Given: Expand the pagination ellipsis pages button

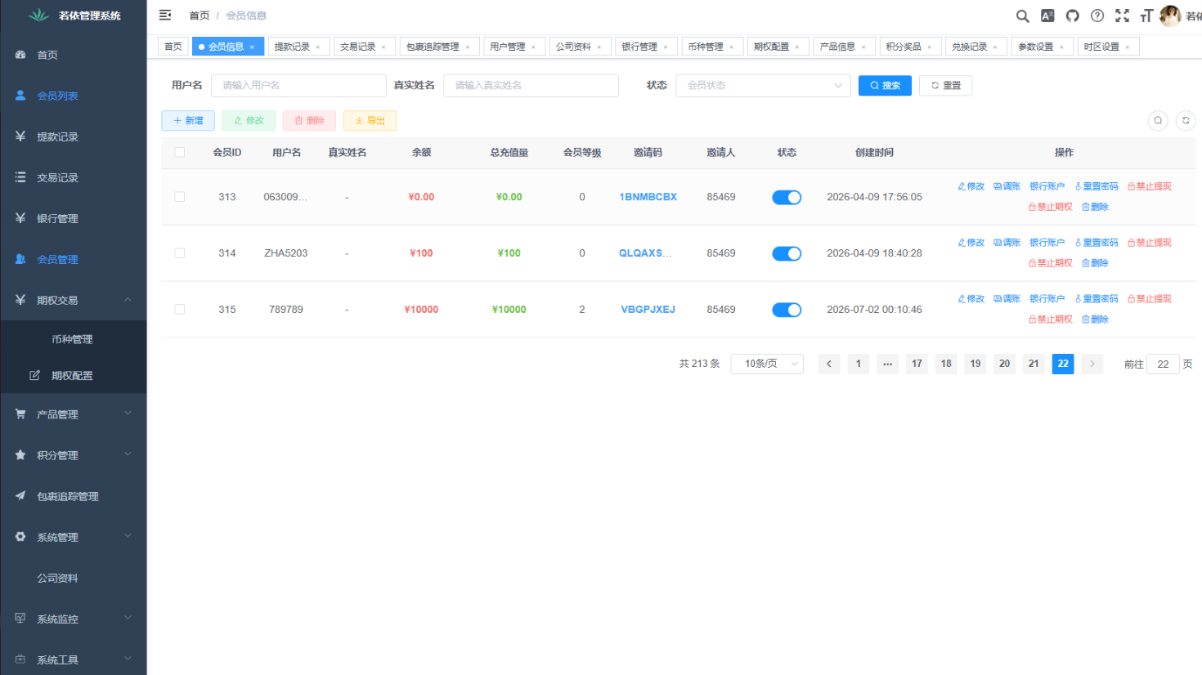Looking at the screenshot, I should tap(887, 364).
